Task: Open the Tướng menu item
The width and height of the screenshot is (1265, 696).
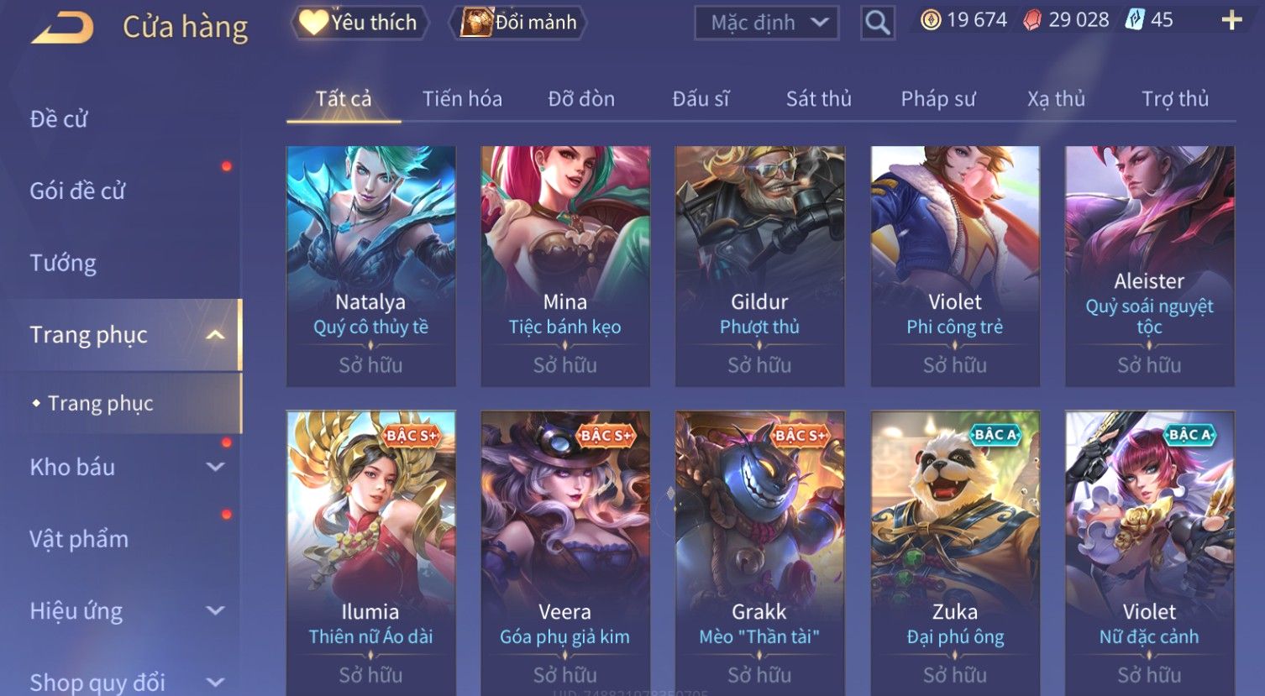Action: pyautogui.click(x=63, y=264)
